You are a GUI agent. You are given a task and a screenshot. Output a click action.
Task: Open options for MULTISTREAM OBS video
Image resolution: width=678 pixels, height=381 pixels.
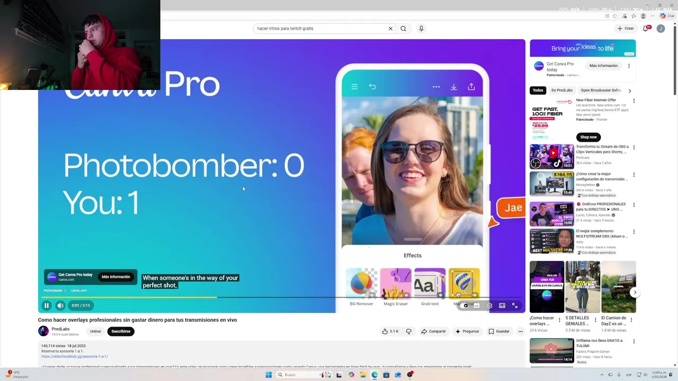(x=634, y=232)
